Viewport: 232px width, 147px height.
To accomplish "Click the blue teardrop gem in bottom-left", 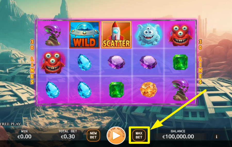I will (52, 90).
